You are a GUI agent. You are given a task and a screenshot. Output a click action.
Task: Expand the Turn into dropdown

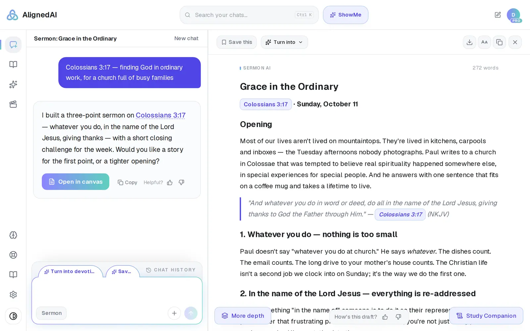click(284, 42)
